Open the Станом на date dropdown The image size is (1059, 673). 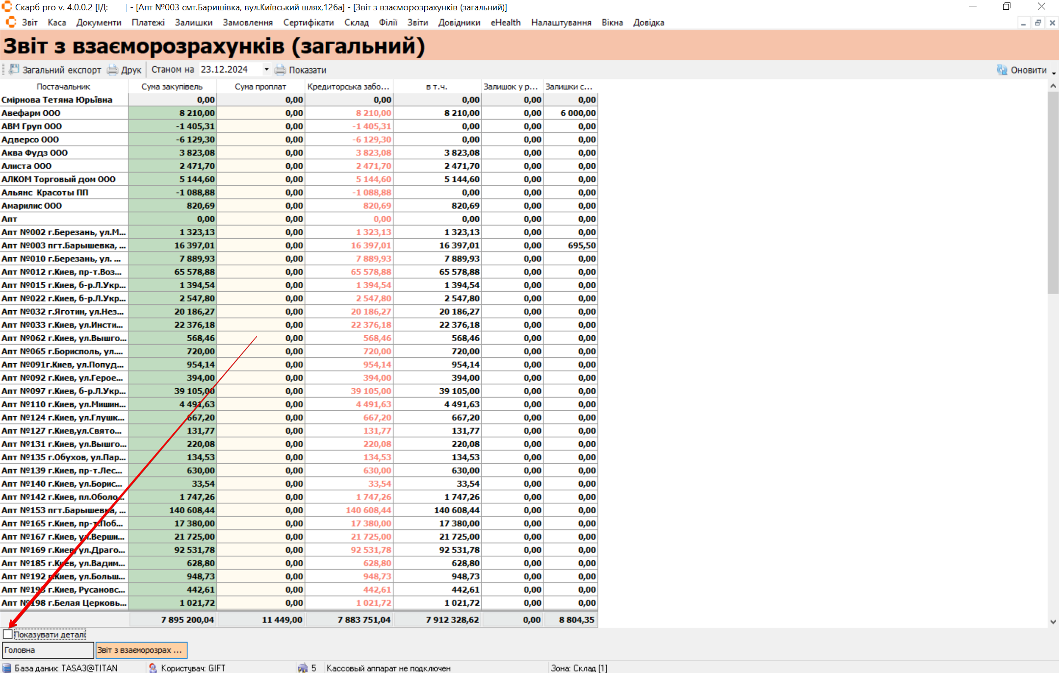coord(266,70)
